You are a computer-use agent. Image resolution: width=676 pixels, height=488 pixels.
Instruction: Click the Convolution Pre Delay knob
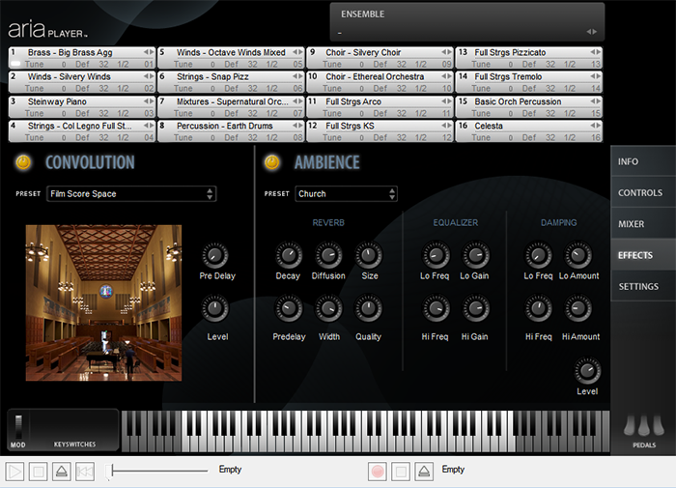pyautogui.click(x=215, y=256)
